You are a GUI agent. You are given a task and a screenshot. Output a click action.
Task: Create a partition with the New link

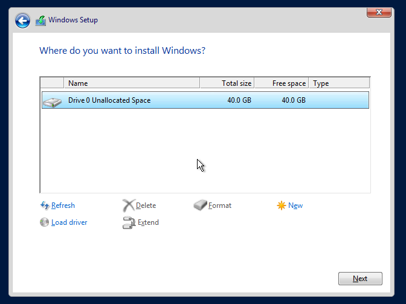295,205
